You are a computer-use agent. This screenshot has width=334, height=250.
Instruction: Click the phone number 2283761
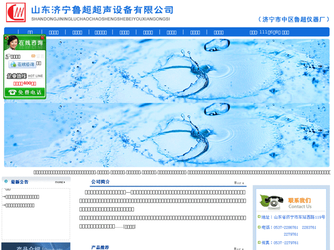(309, 228)
